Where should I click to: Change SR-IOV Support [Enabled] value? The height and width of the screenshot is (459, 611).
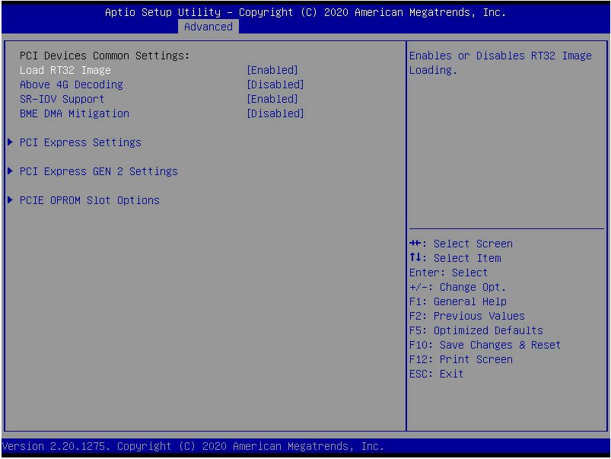tap(272, 99)
